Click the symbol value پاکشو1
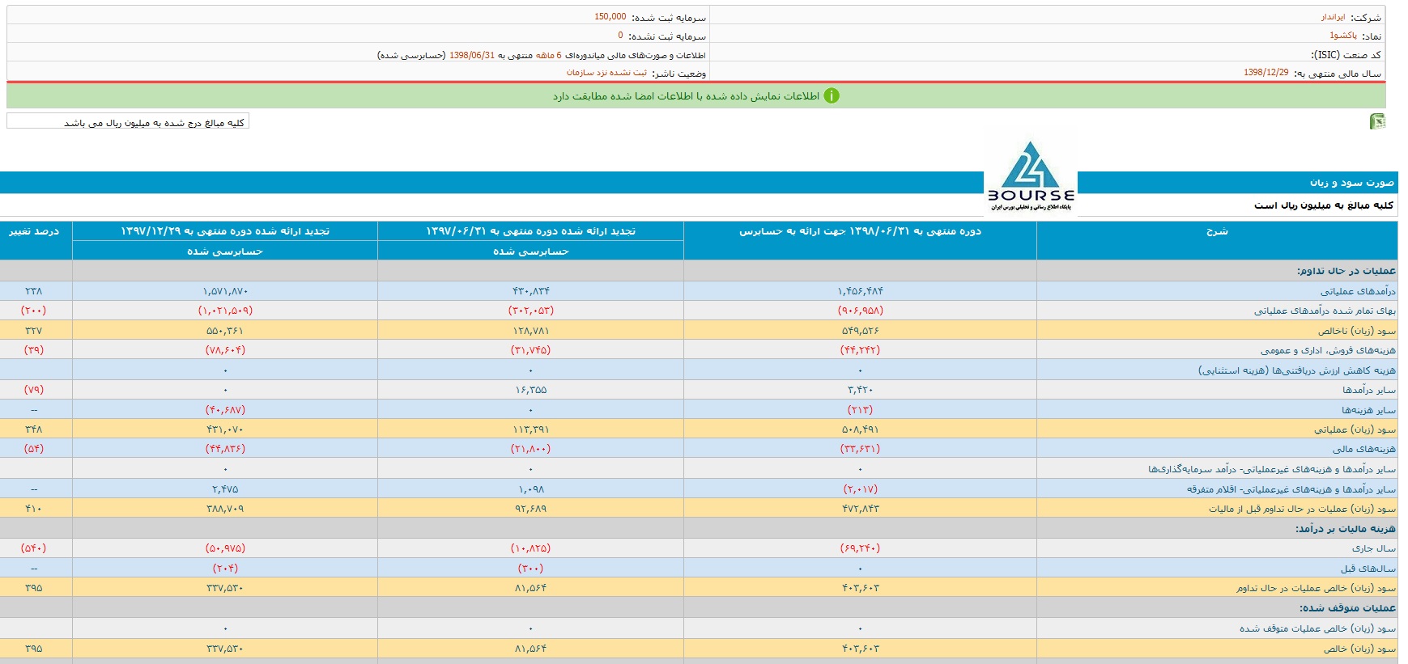Viewport: 1408px width, 664px height. pos(1343,36)
